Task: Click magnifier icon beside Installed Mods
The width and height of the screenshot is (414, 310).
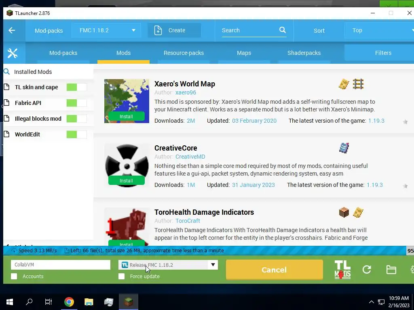Action: (7, 71)
